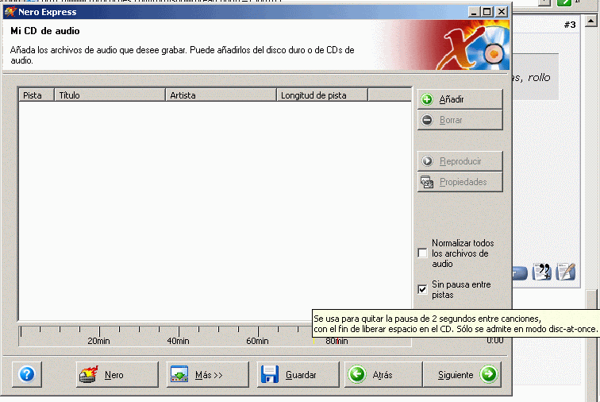Click the Longitud de pista column header
The image size is (600, 402).
coord(322,95)
